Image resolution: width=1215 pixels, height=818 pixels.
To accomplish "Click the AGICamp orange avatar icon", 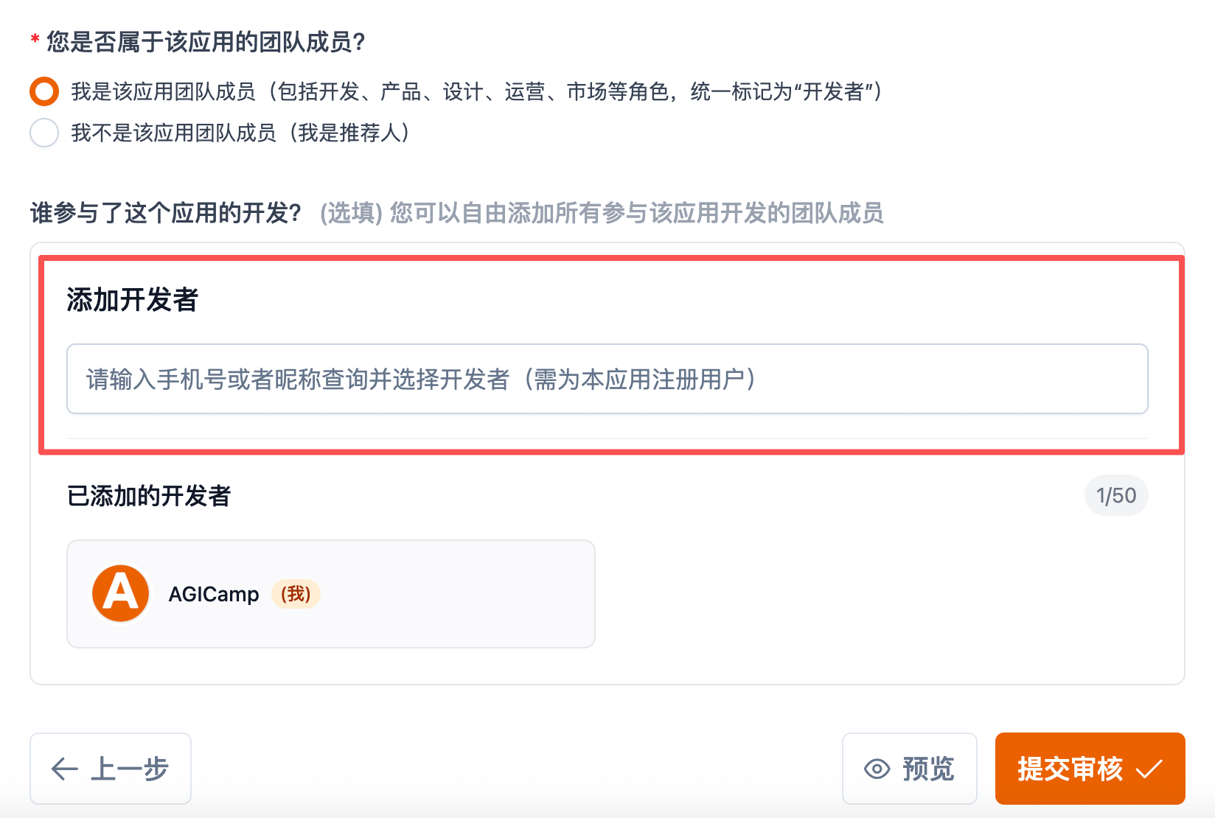I will tap(120, 593).
